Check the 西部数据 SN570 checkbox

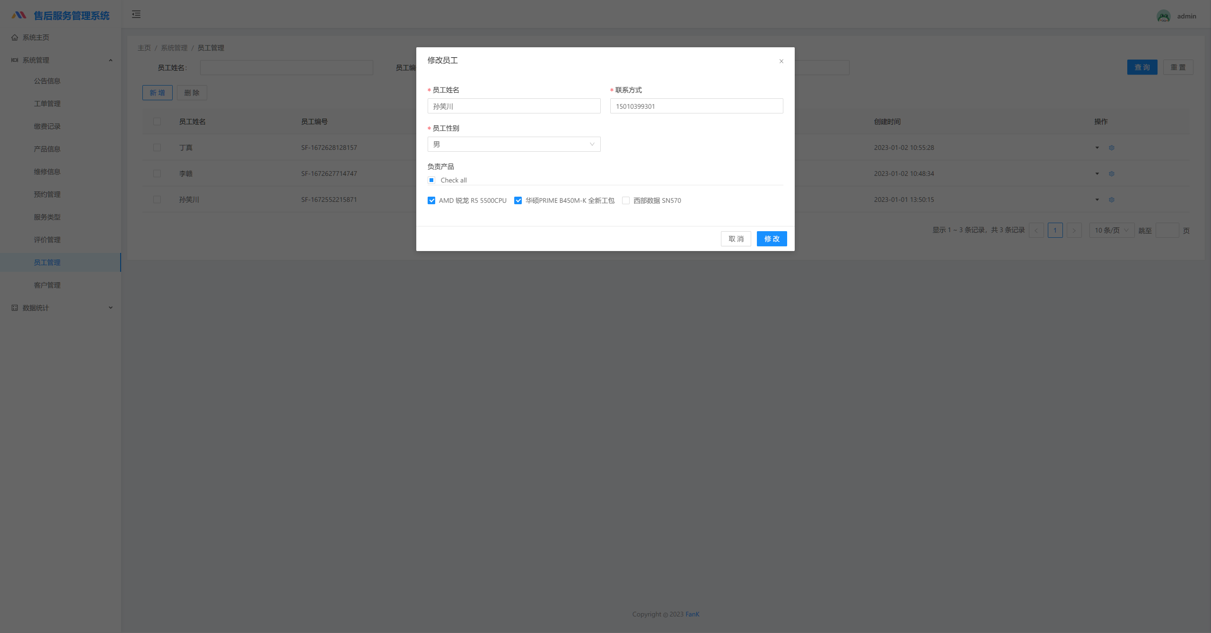point(626,200)
